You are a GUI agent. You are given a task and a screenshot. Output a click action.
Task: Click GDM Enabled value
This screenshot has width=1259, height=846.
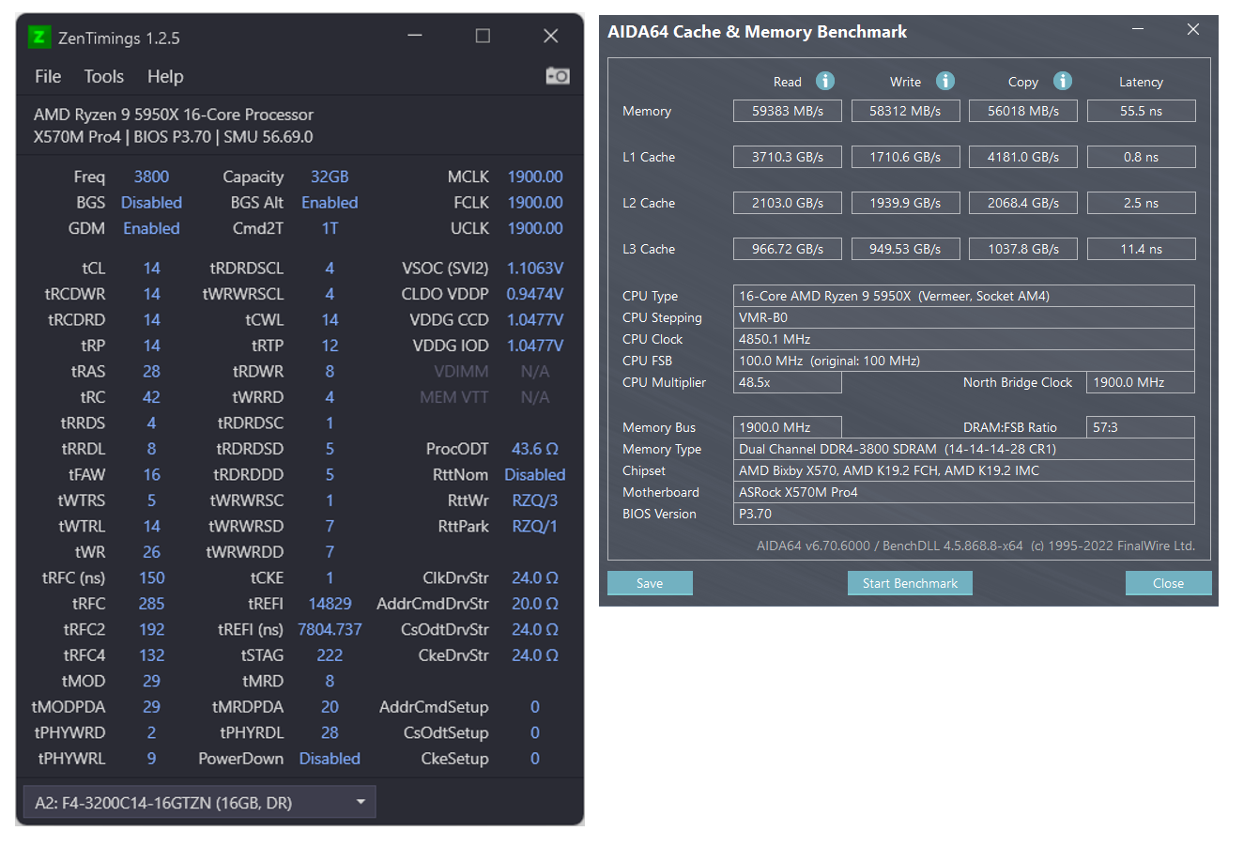(x=151, y=228)
